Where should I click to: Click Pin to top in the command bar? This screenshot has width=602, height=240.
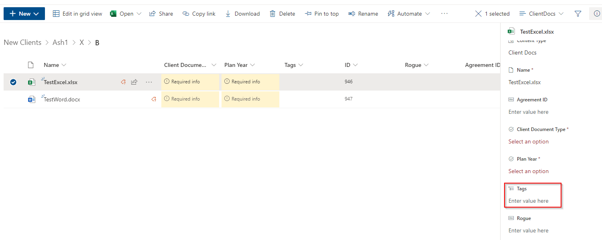tap(322, 13)
